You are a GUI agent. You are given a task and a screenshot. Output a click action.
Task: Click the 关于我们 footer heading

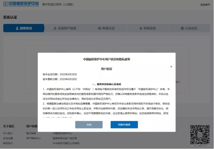tap(9, 126)
